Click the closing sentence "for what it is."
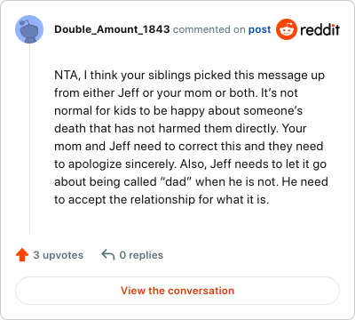 click(233, 199)
